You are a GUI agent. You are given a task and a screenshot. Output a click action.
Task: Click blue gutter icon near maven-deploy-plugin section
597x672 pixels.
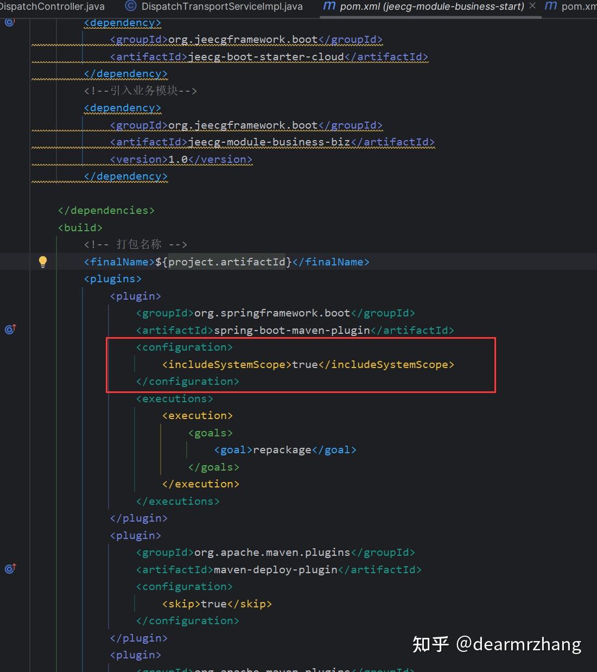coord(10,569)
